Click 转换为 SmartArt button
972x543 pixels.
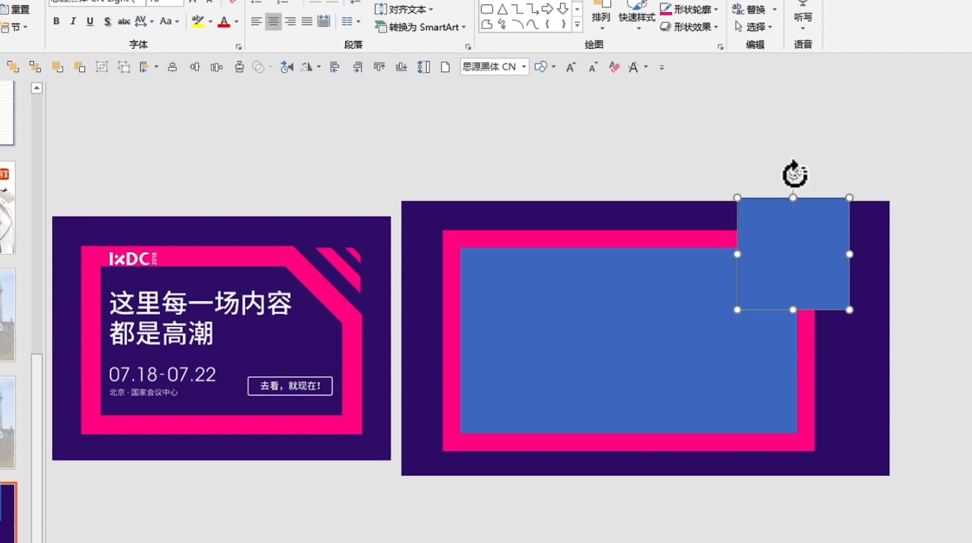click(421, 27)
